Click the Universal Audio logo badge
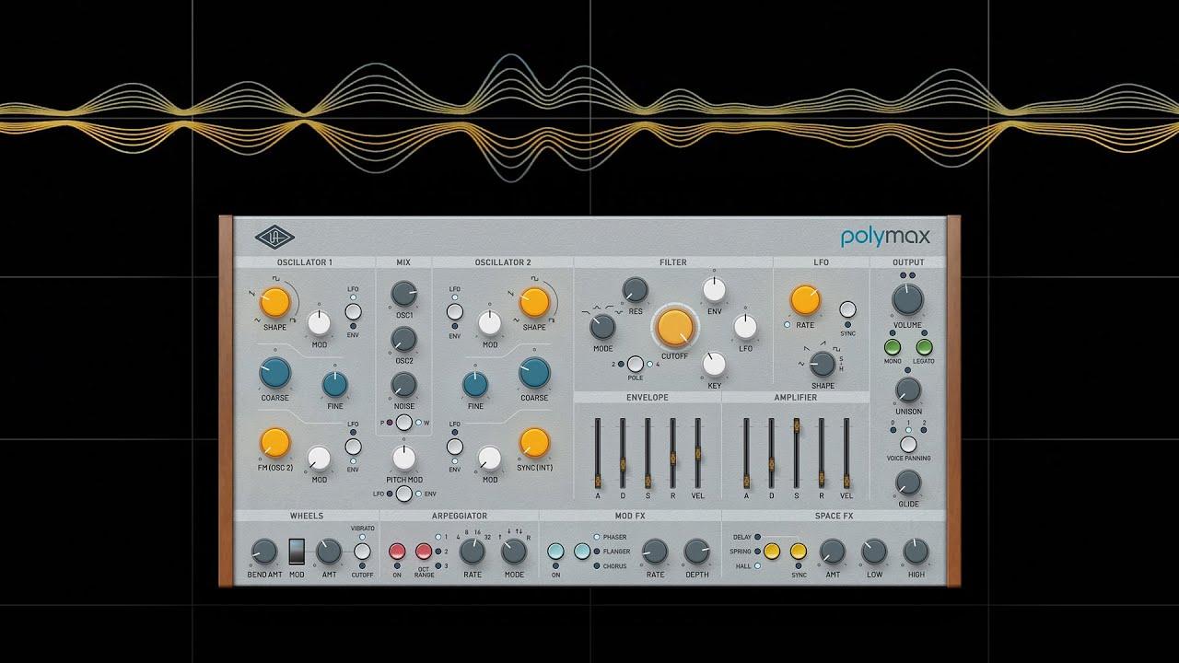The height and width of the screenshot is (663, 1179). pos(274,238)
